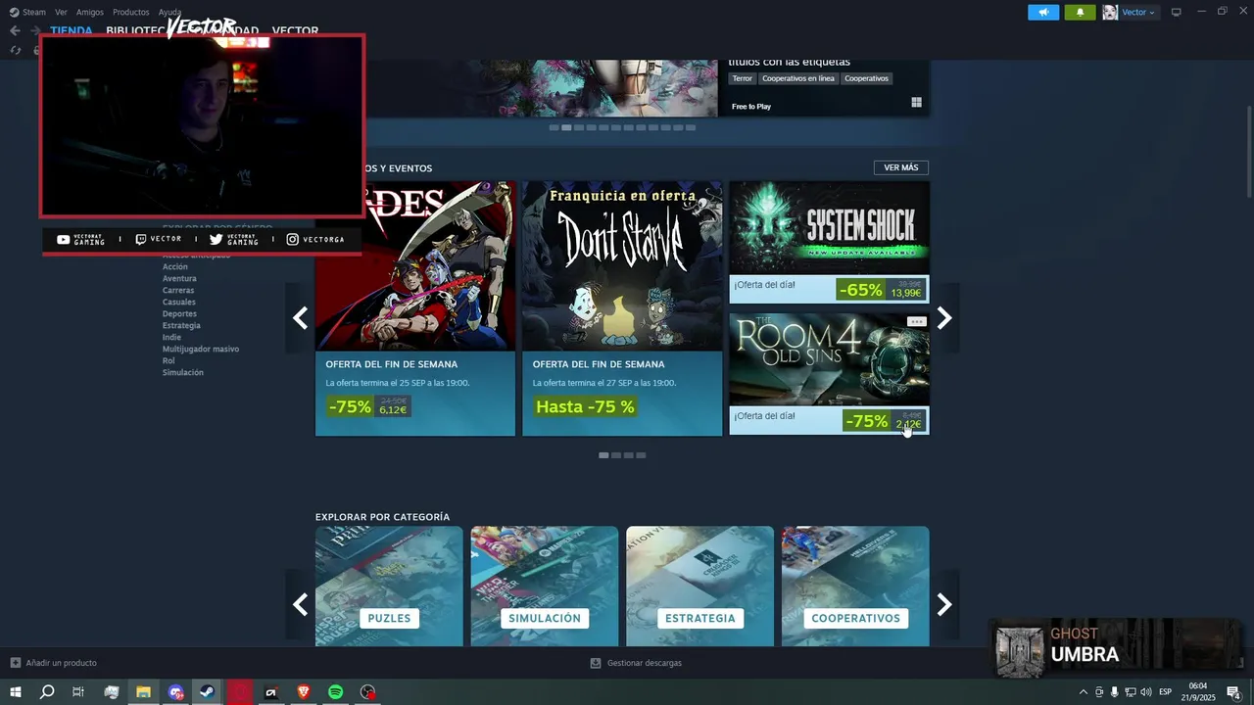The width and height of the screenshot is (1254, 705).
Task: Open the taskbar volume speaker icon
Action: click(1145, 692)
